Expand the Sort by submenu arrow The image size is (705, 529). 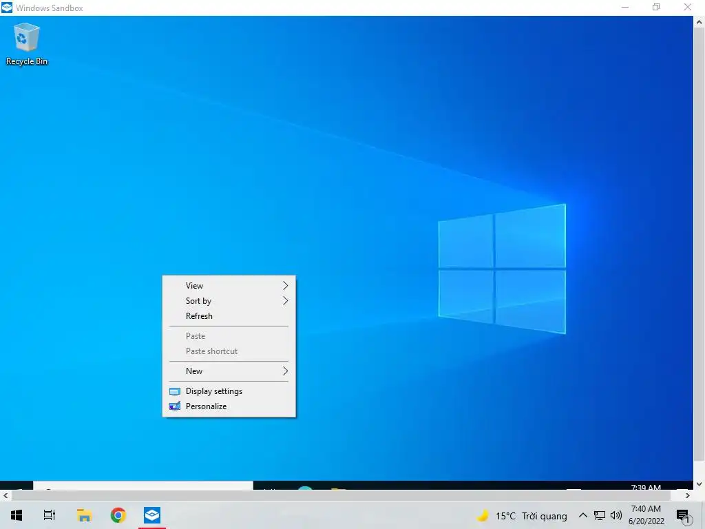tap(285, 301)
